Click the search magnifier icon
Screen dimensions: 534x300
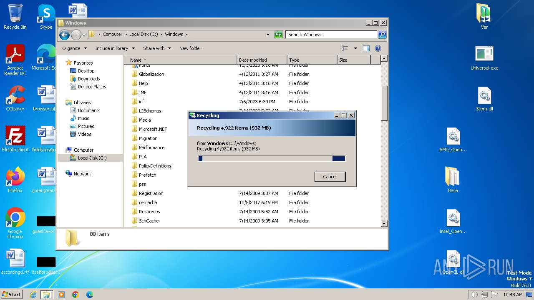click(x=382, y=35)
